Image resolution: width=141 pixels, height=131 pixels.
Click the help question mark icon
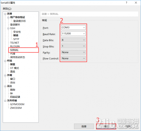pos(126,3)
